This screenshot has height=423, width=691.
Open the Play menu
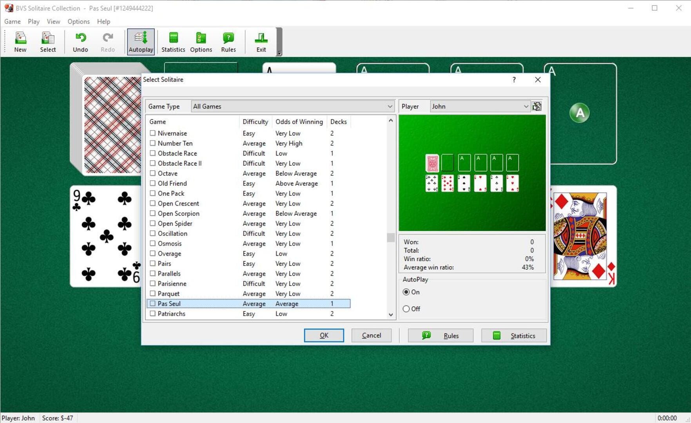[33, 22]
